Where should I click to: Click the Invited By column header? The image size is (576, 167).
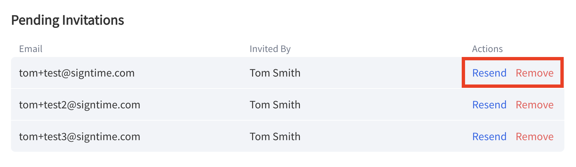point(270,49)
